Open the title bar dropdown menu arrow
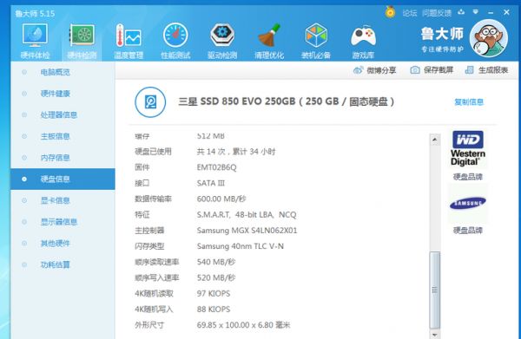Image resolution: width=521 pixels, height=339 pixels. (x=476, y=12)
